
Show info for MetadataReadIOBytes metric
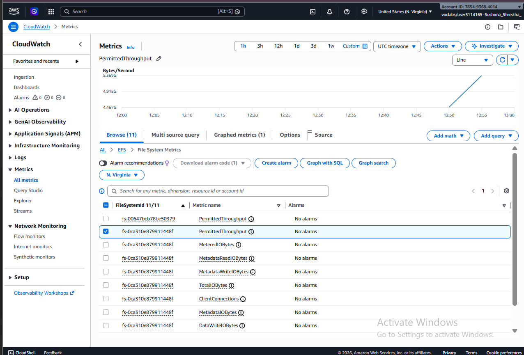click(x=252, y=259)
